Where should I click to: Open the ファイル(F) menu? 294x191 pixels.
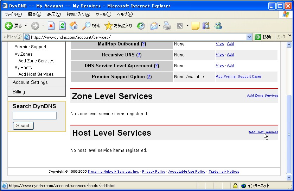pos(13,14)
